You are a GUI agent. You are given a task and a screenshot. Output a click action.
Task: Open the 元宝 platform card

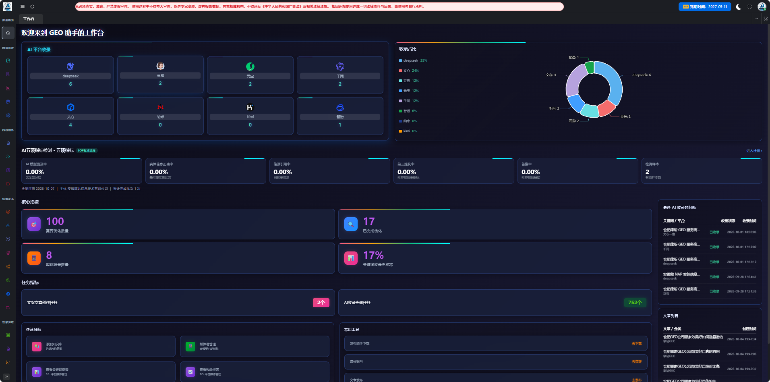250,75
